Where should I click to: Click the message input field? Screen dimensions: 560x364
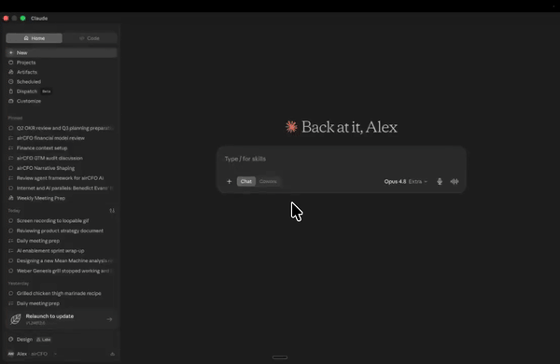[341, 159]
